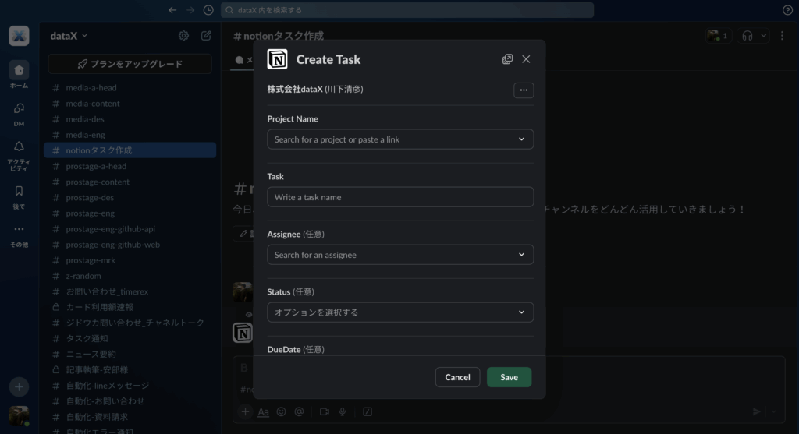Click プランをアップグレード button

pos(130,64)
